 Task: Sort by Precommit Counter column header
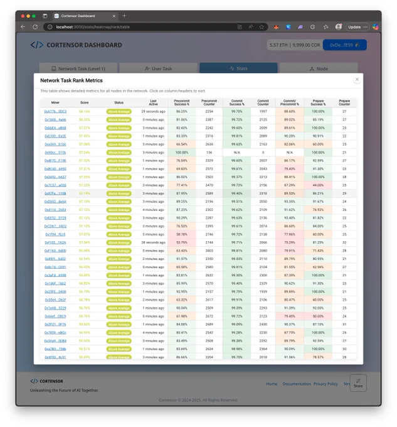[x=209, y=102]
